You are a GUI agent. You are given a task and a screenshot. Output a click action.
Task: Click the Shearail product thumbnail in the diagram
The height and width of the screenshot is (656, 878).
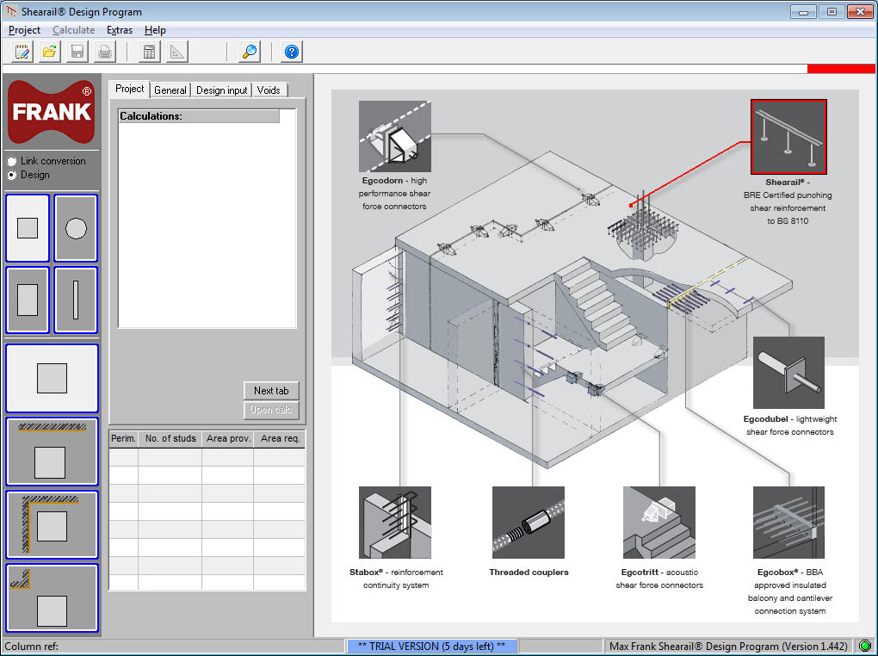tap(788, 135)
